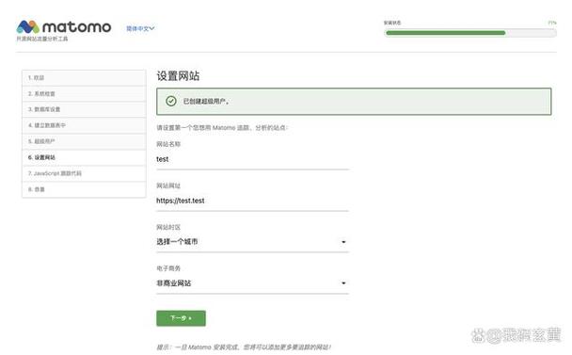Image resolution: width=572 pixels, height=355 pixels.
Task: Select step 6 设置网站 in sidebar
Action: pyautogui.click(x=84, y=157)
